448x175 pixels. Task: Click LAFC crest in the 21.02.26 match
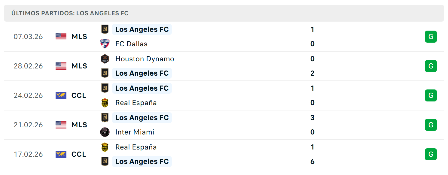tap(105, 118)
